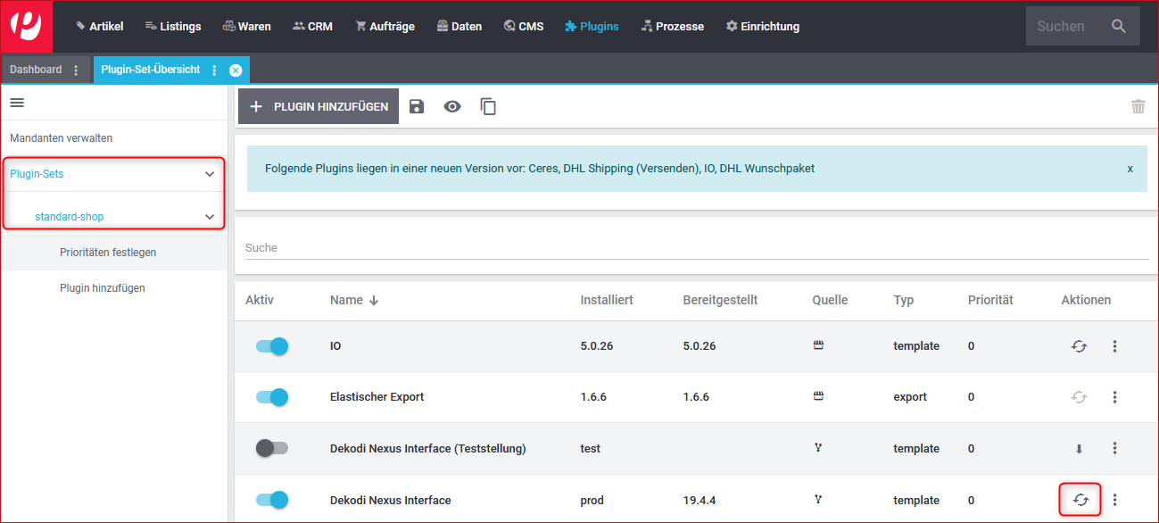1159x523 pixels.
Task: Open the Waren menu
Action: (246, 27)
